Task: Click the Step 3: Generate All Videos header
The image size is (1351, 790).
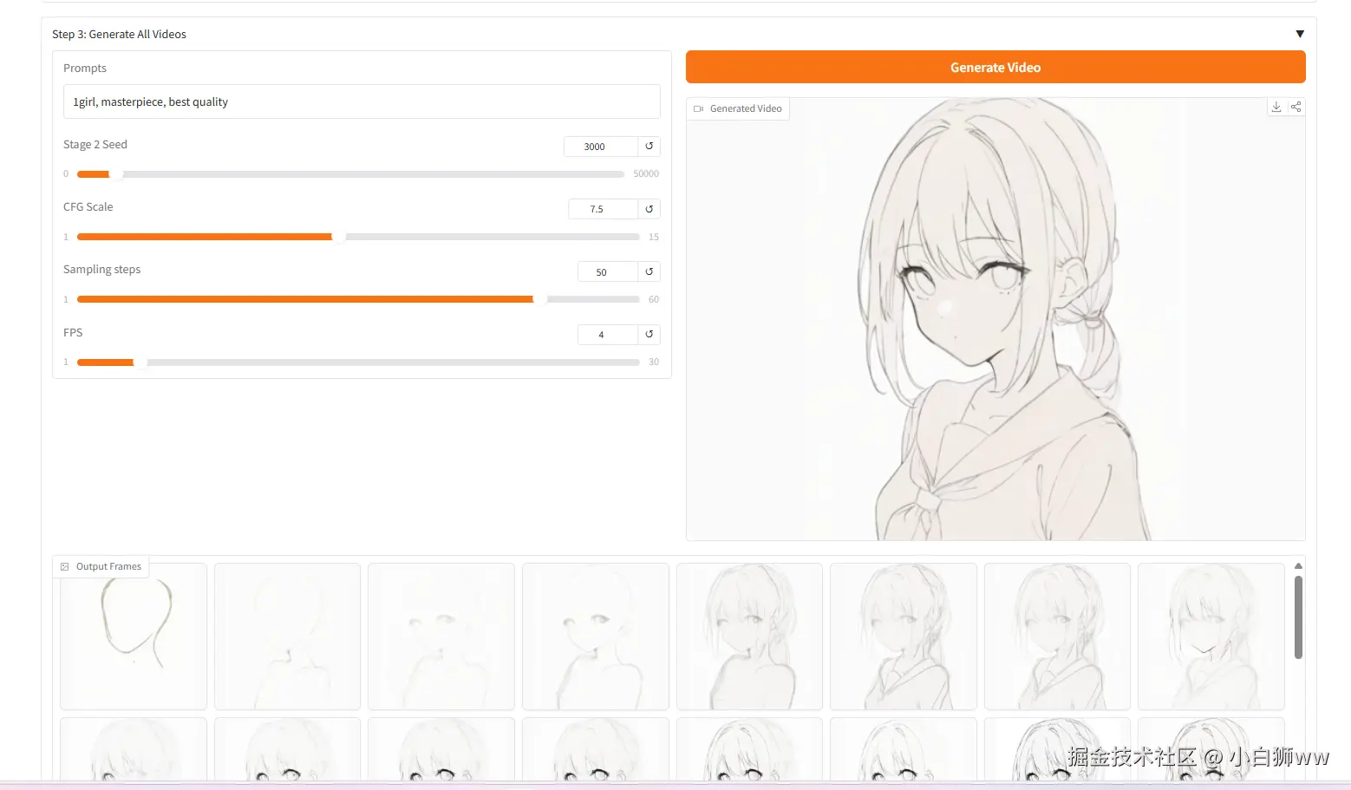Action: tap(119, 35)
